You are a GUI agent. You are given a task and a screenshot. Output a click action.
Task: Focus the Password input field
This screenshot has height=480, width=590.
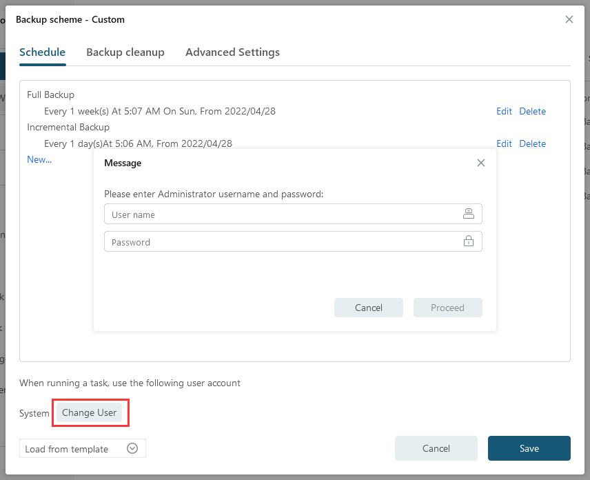tap(283, 242)
